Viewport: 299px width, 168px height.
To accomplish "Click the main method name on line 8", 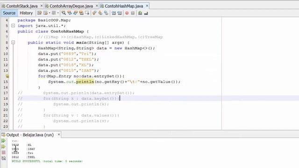I will pos(81,42).
